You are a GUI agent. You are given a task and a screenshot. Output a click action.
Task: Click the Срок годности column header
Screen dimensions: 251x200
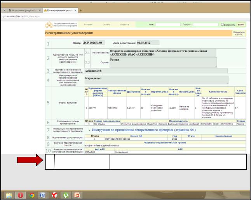pyautogui.click(x=240, y=92)
